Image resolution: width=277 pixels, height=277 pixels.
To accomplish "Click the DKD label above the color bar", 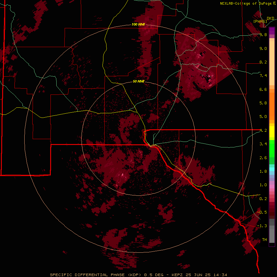I will 271,18.
